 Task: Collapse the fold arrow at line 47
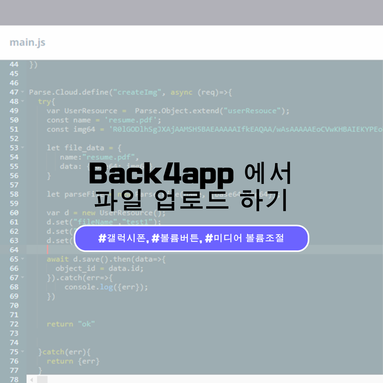pos(22,92)
